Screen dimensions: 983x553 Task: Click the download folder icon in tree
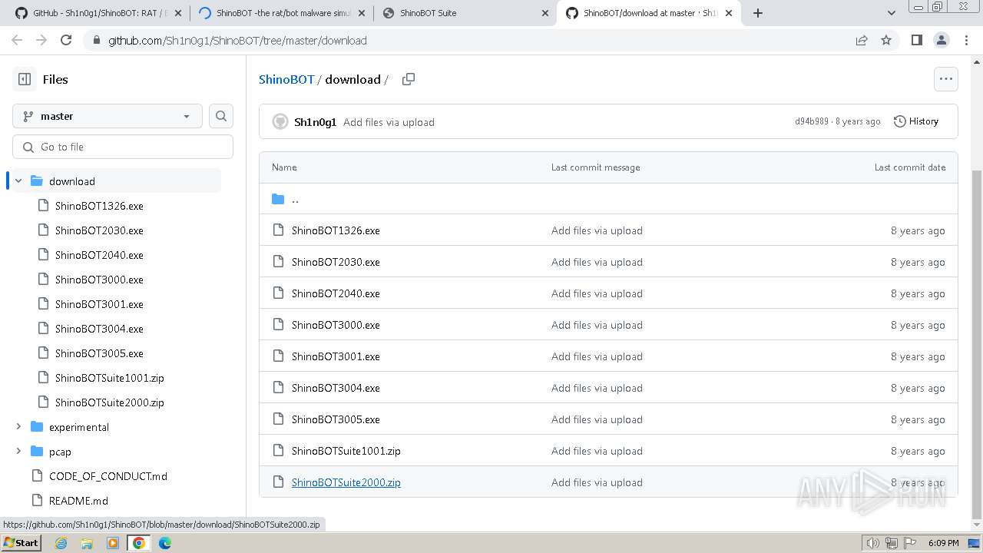pos(36,181)
